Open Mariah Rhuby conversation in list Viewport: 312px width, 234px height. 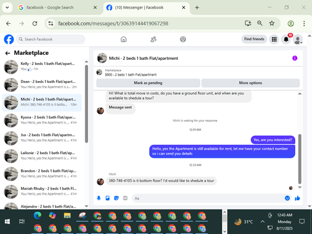(x=42, y=192)
